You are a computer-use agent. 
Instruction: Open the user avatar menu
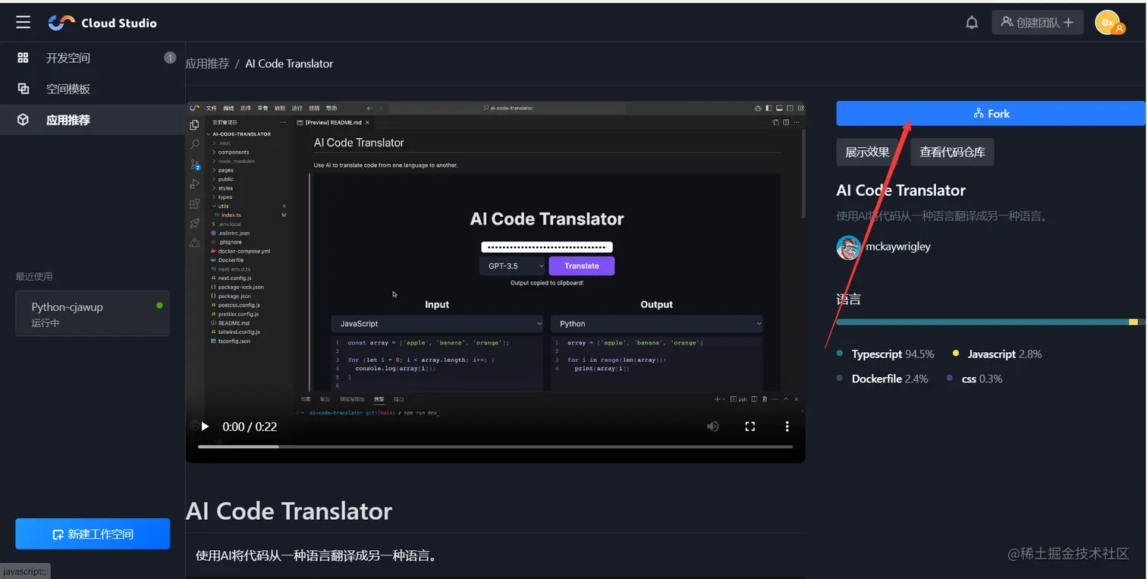(x=1110, y=23)
